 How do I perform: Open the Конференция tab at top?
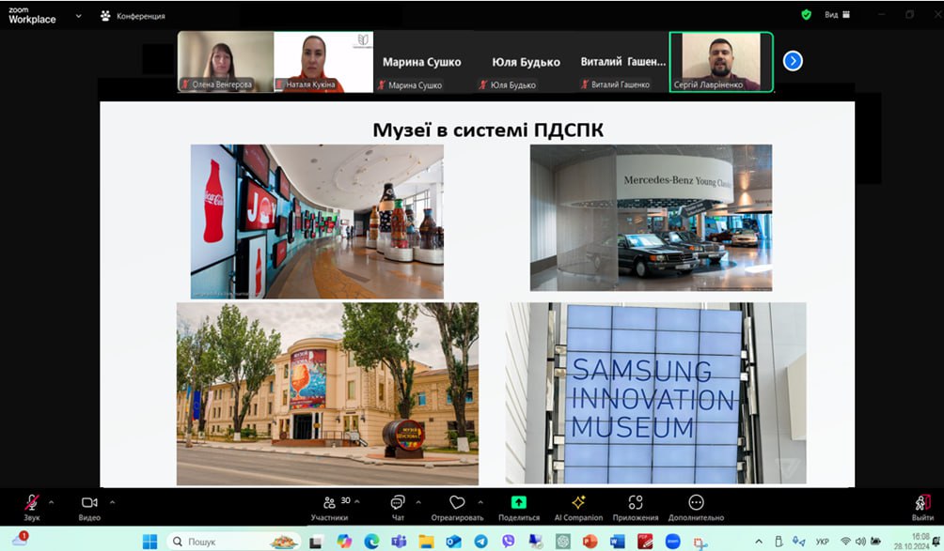(x=134, y=16)
